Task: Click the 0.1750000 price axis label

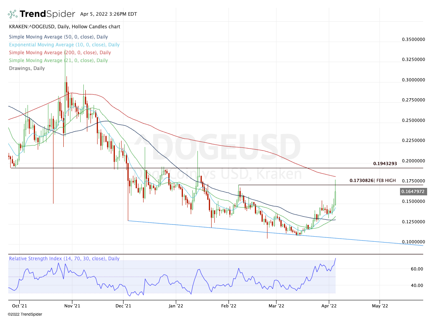Action: tap(413, 181)
